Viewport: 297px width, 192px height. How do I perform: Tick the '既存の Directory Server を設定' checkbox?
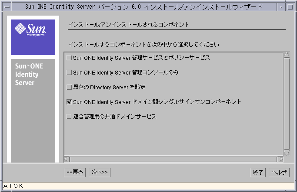pyautogui.click(x=69, y=87)
